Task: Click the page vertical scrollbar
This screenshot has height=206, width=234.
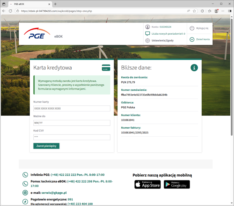Action: (x=232, y=83)
